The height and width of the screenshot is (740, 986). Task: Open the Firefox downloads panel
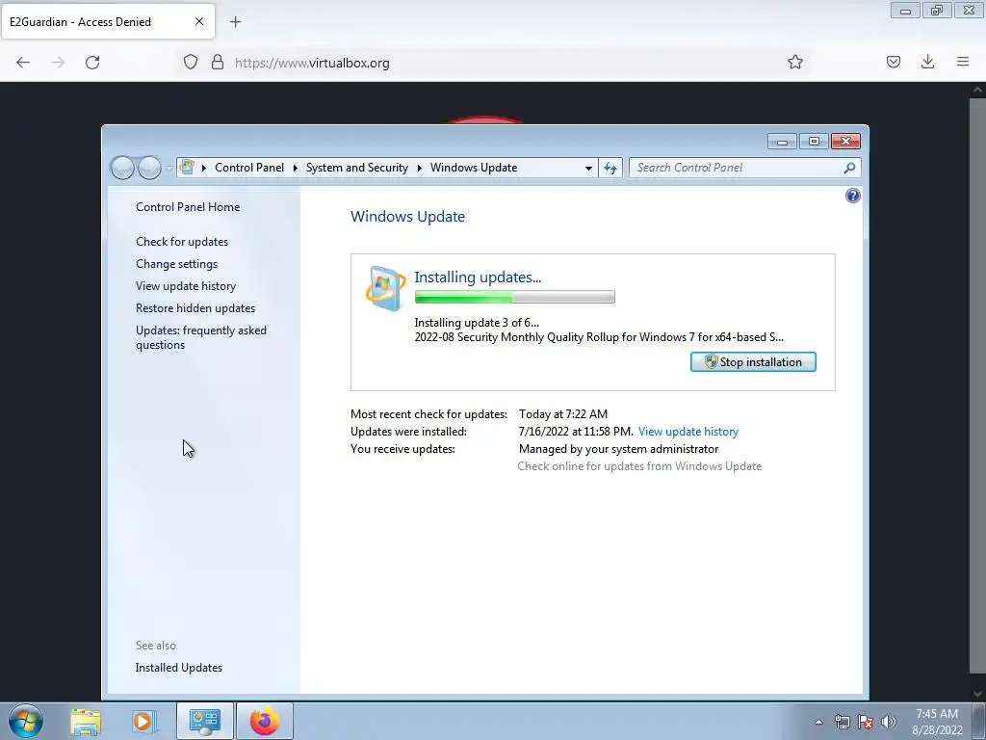pos(927,62)
